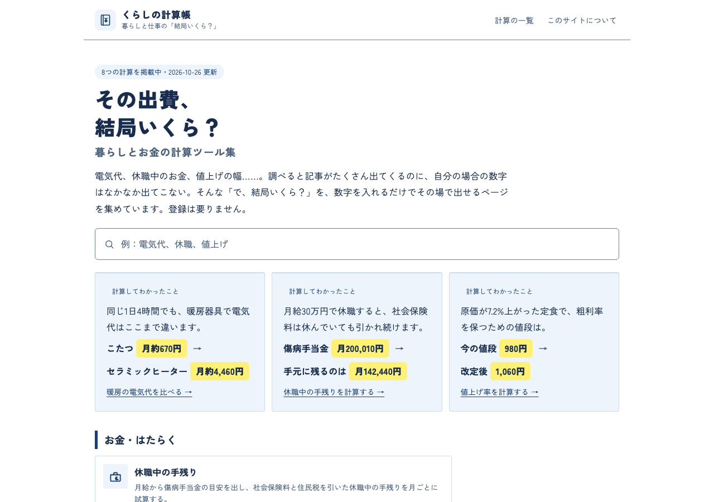The image size is (714, 502).
Task: Click the 月約670円 こたつ value badge
Action: click(x=162, y=349)
